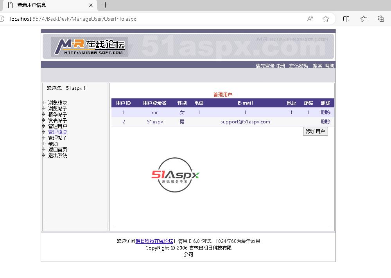Open 浏览模块 in the sidebar menu
Screen dimensions: 391x278
pyautogui.click(x=57, y=103)
